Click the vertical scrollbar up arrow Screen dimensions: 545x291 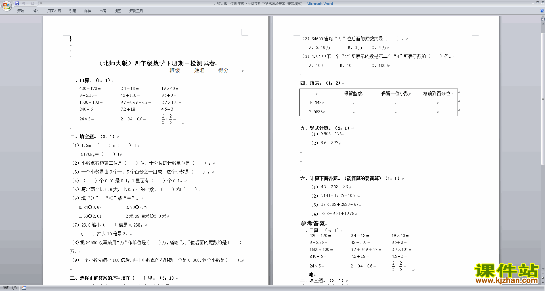[543, 24]
